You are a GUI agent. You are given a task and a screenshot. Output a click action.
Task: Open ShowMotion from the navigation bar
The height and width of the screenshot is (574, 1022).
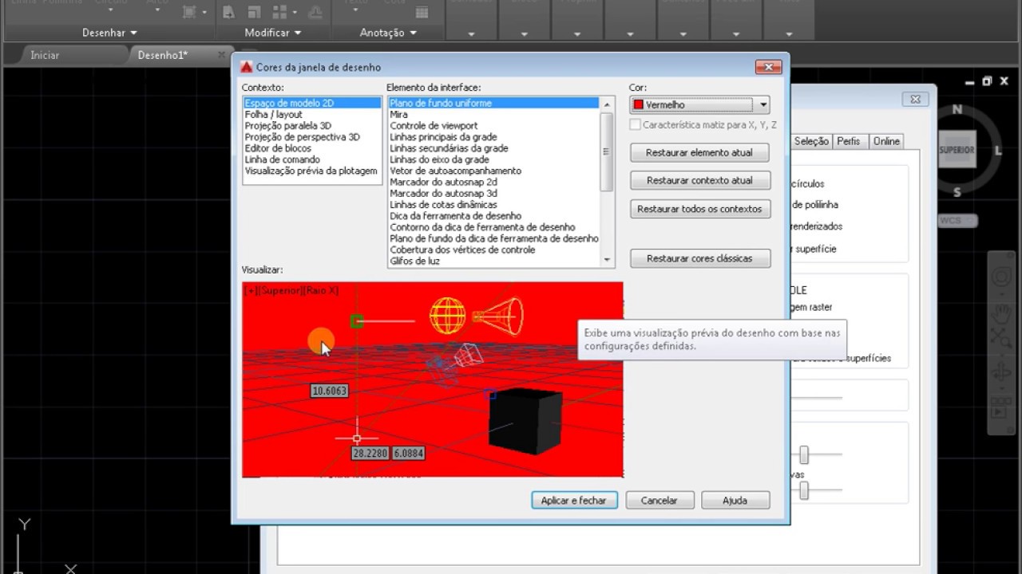1000,407
